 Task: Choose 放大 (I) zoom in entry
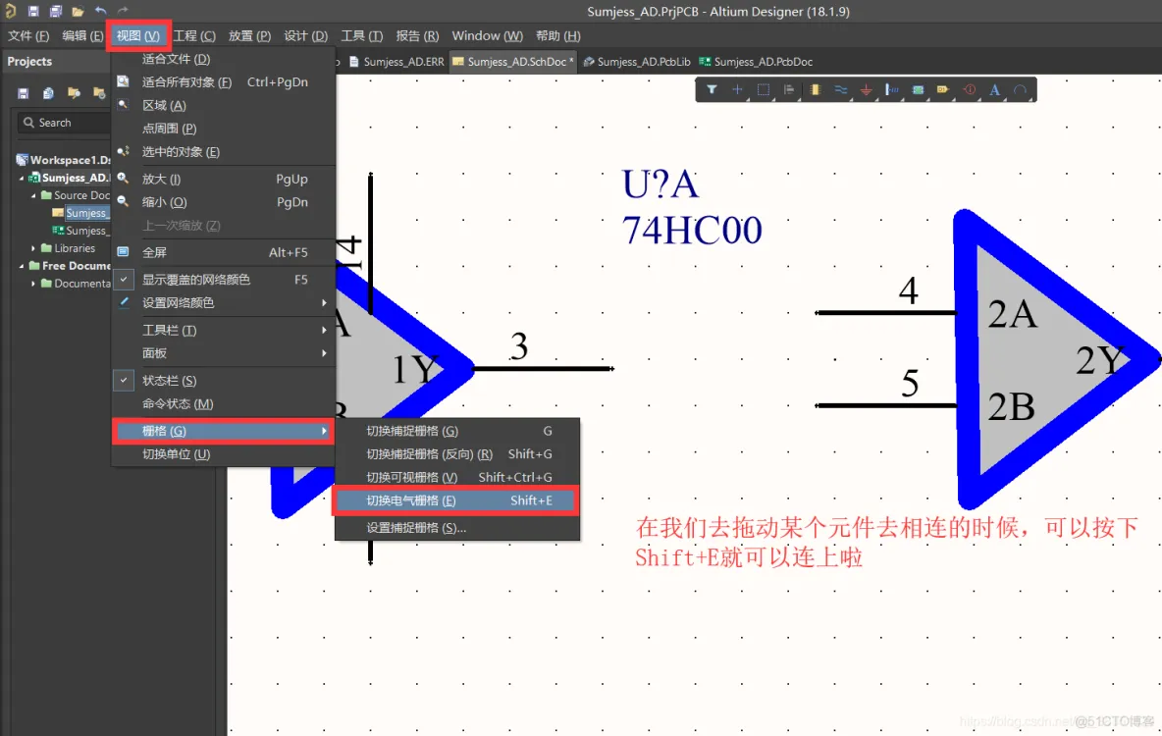coord(223,179)
